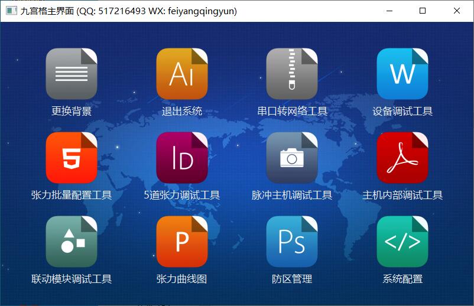Open the red PDF 主机内部调试工具 icon
The image size is (474, 306).
(402, 158)
